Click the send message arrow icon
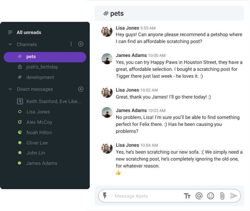This screenshot has height=211, width=250. (x=234, y=196)
